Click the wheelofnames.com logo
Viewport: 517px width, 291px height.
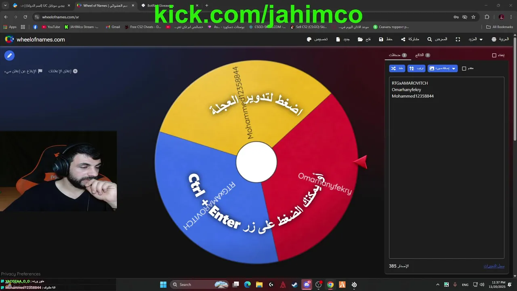tap(35, 39)
